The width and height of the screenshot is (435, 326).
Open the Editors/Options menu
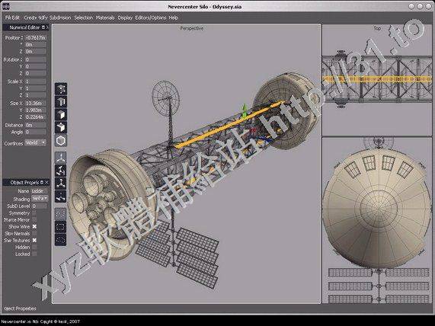(x=151, y=18)
